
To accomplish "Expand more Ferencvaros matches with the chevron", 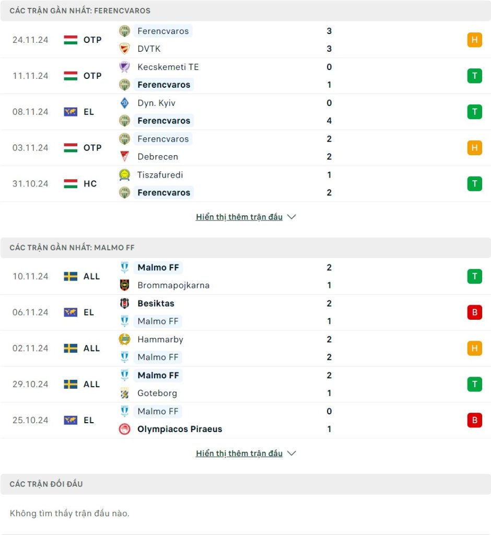I will (292, 217).
